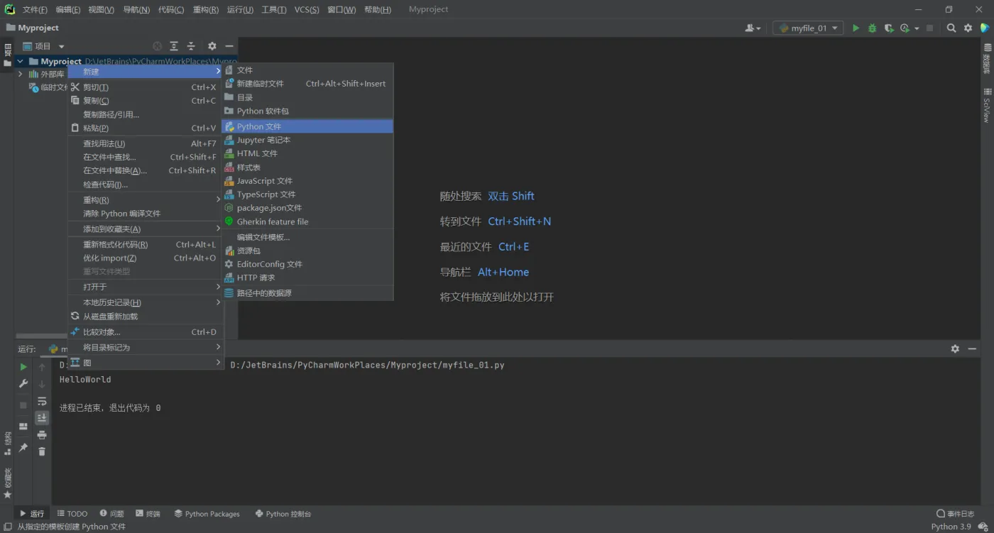
Task: Open 事件日志 in status bar
Action: coord(956,514)
